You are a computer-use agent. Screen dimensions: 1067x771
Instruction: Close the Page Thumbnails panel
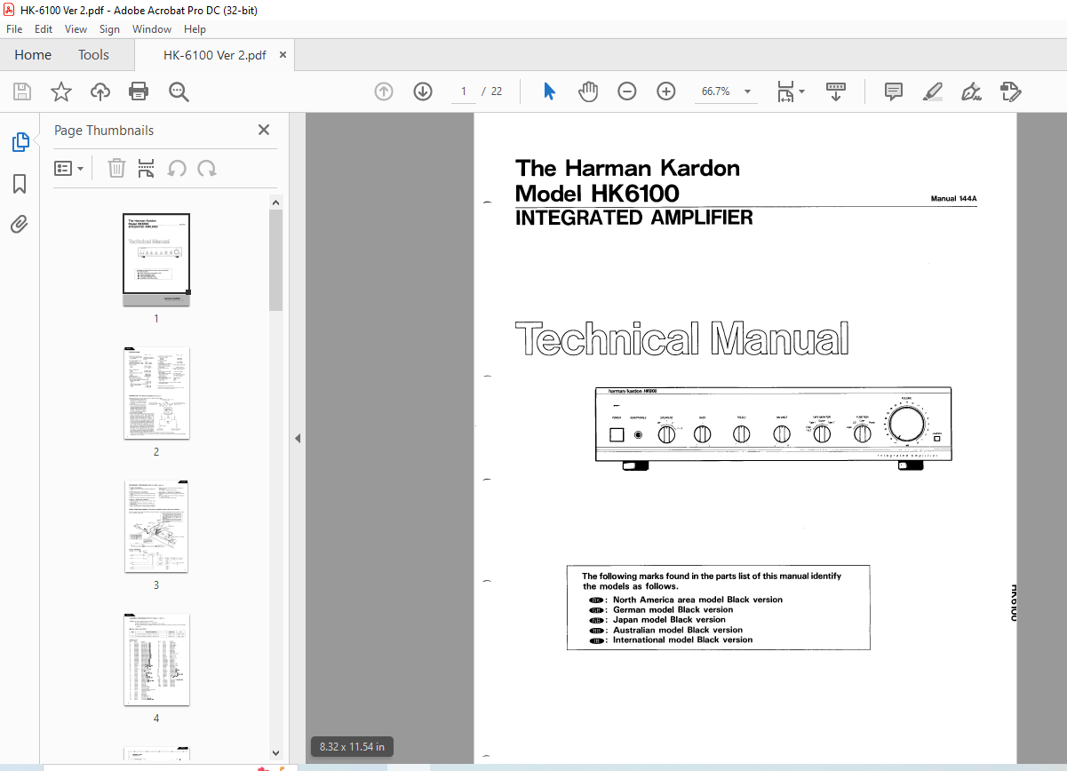tap(264, 130)
